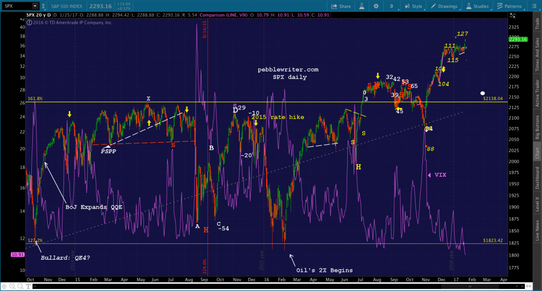Image resolution: width=542 pixels, height=291 pixels.
Task: Open the Trade side tab
Action: pos(537,23)
